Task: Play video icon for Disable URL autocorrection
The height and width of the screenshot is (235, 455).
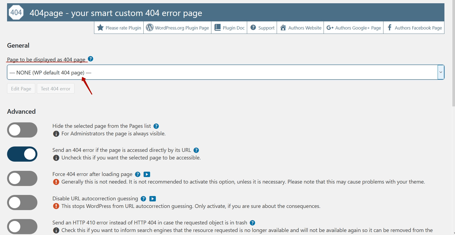Action: pyautogui.click(x=153, y=199)
